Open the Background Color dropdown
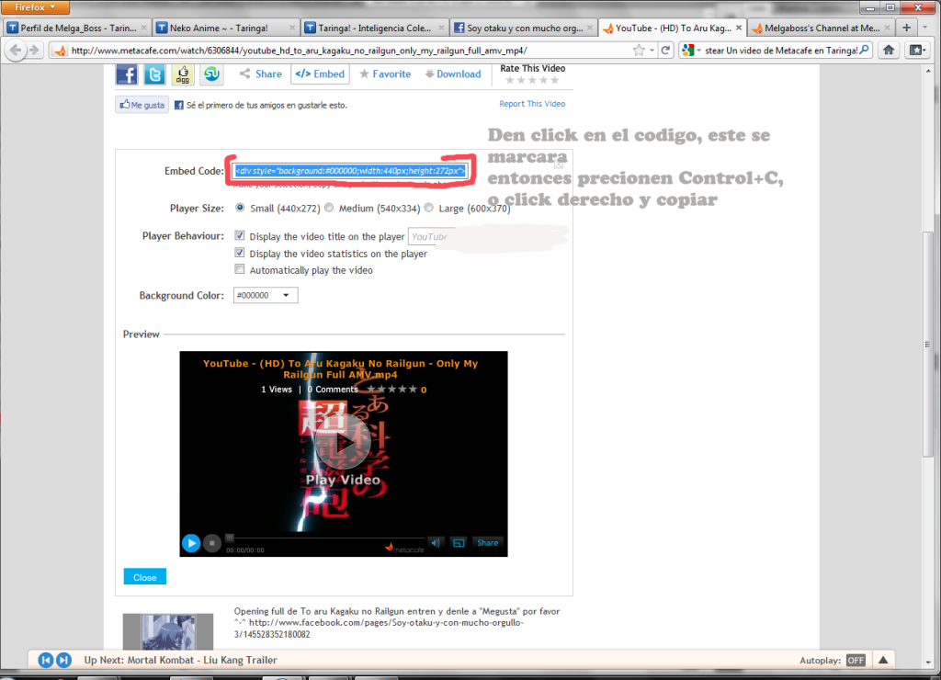 point(266,295)
